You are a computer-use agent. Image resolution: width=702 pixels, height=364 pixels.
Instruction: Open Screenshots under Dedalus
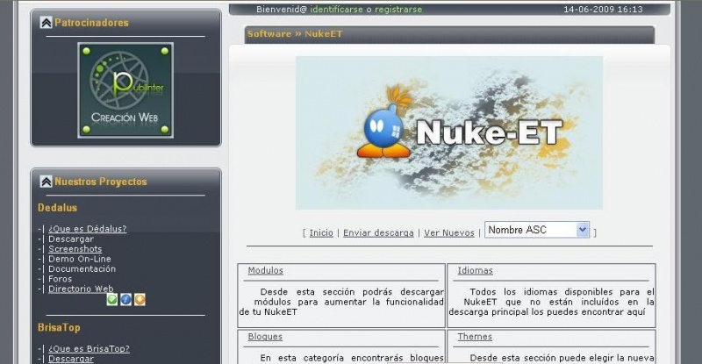tap(75, 249)
